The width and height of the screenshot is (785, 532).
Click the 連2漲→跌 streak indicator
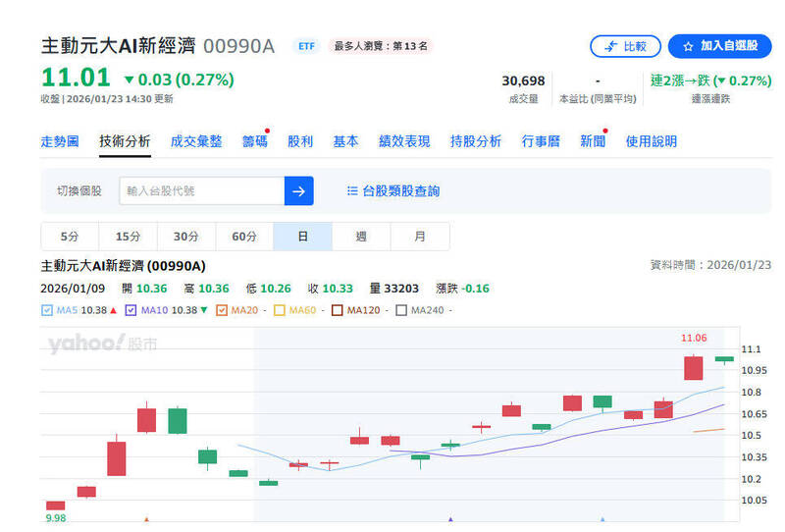(710, 80)
